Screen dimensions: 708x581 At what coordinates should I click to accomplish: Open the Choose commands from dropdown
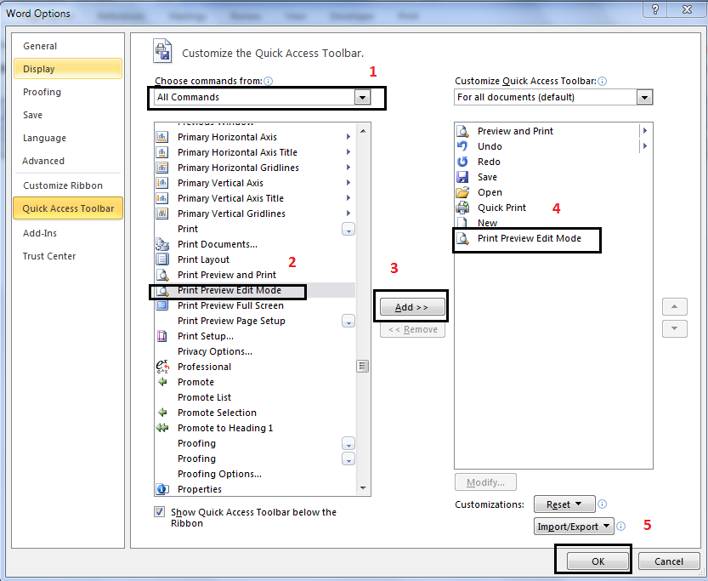click(362, 97)
